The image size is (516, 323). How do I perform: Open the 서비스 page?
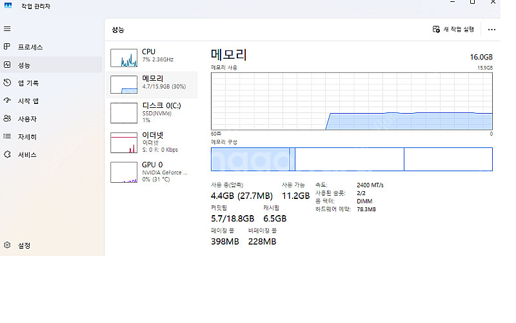pyautogui.click(x=27, y=155)
